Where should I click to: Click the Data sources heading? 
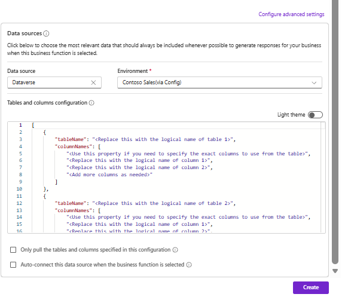(x=25, y=33)
